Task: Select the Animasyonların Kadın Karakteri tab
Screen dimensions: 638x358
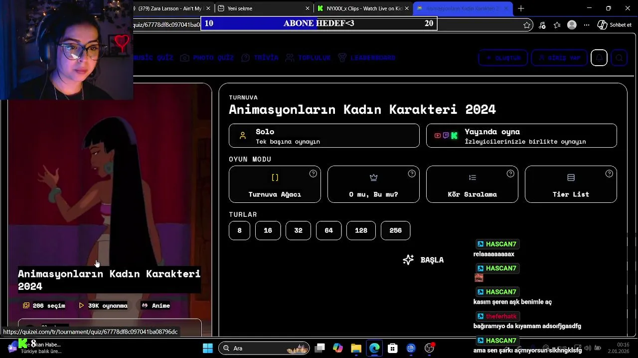Action: [x=463, y=8]
